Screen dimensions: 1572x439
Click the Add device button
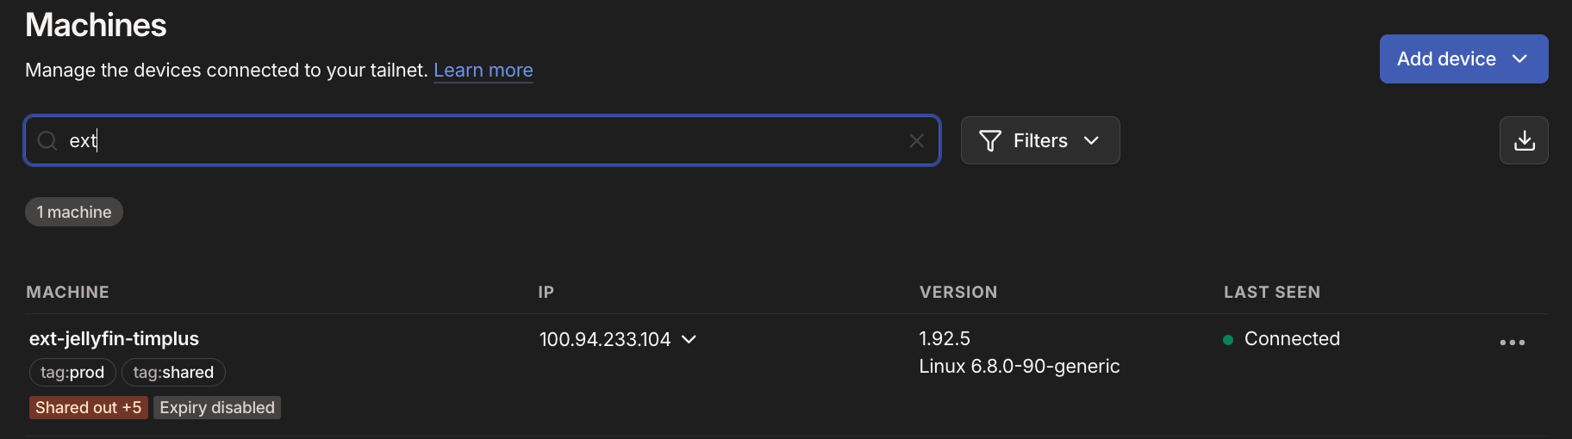(x=1446, y=59)
